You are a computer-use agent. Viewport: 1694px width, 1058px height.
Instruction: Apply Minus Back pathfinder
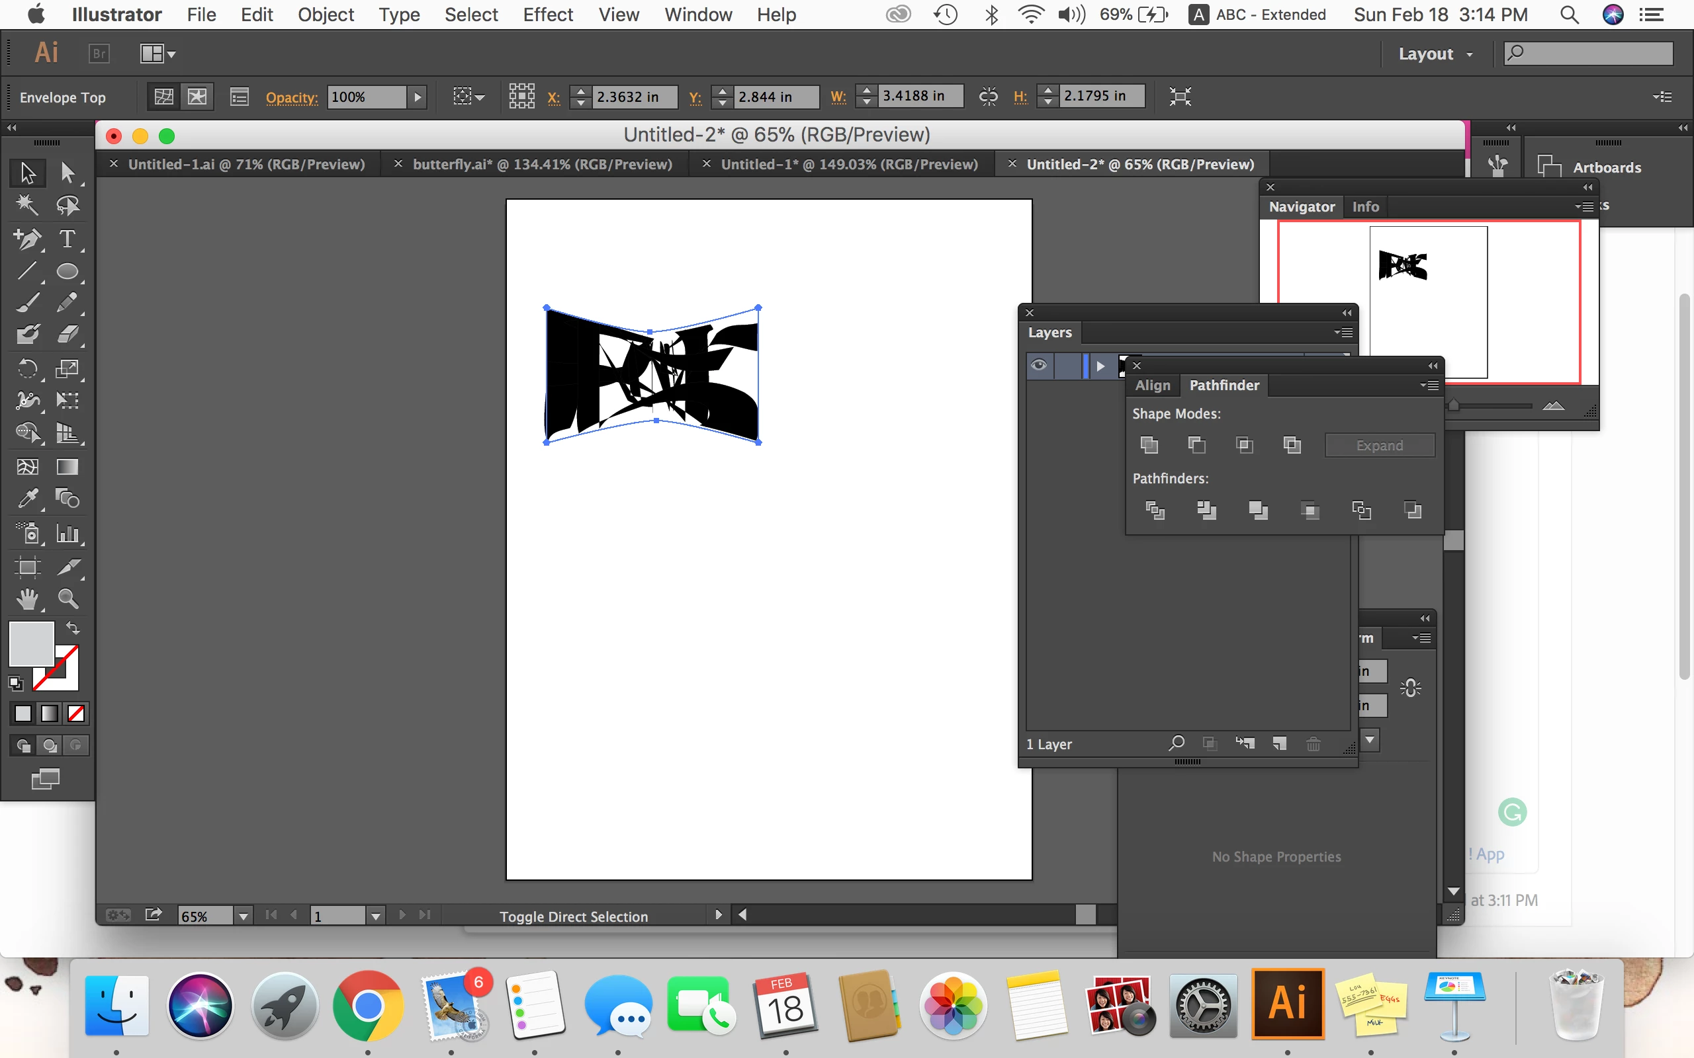tap(1413, 510)
